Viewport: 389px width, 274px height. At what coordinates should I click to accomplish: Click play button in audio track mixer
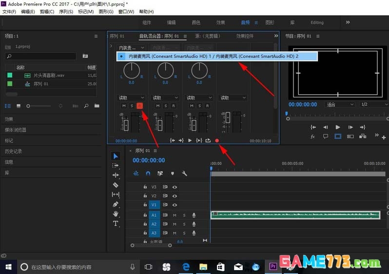point(190,140)
